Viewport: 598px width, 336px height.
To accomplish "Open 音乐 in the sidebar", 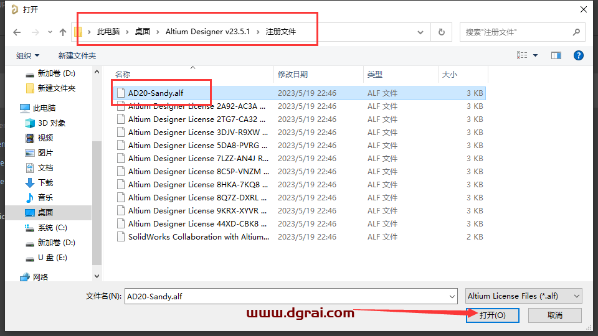I will 39,198.
